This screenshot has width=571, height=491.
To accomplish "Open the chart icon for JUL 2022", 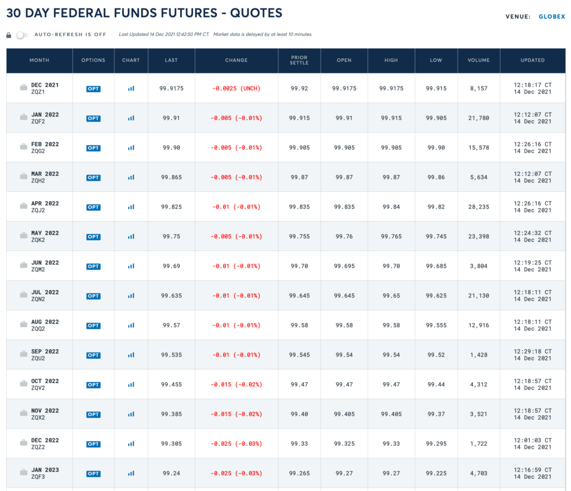I will click(x=131, y=296).
